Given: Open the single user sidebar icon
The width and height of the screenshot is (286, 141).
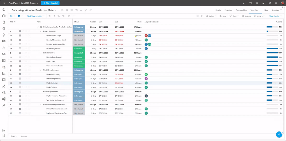Looking at the screenshot, I should 4,105.
